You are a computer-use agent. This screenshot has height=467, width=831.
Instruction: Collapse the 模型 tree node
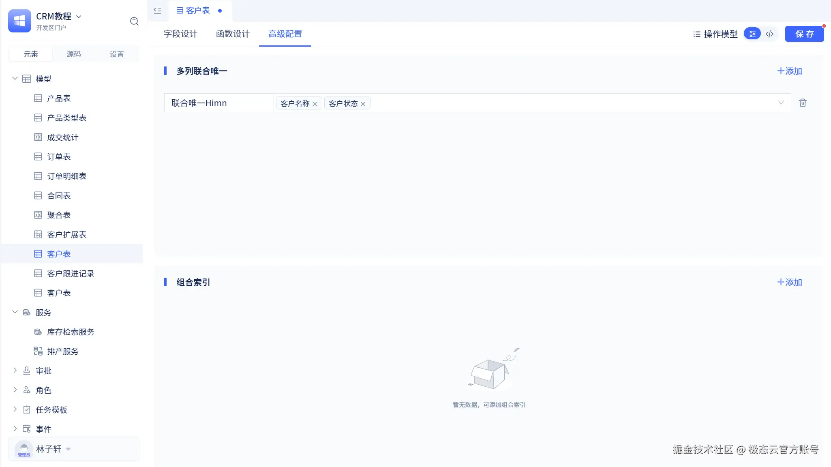15,79
